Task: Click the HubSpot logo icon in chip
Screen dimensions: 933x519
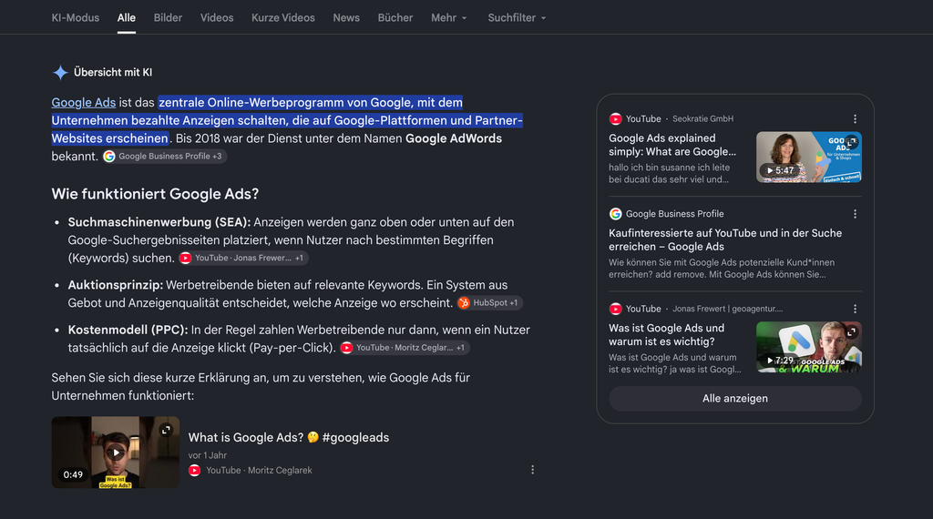Action: [x=464, y=303]
